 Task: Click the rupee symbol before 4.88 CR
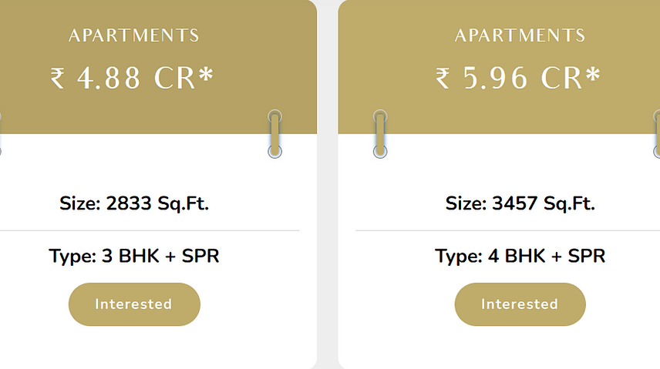58,79
